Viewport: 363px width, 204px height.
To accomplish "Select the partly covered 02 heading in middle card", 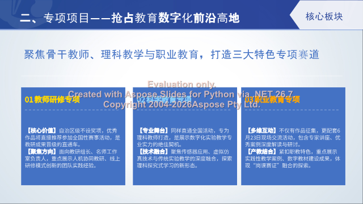I will (164, 100).
